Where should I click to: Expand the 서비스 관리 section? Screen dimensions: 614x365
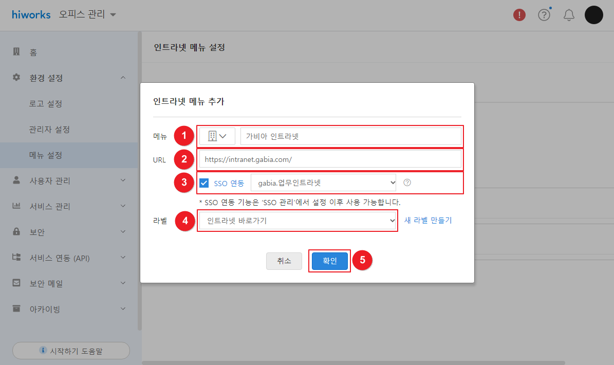tap(123, 206)
